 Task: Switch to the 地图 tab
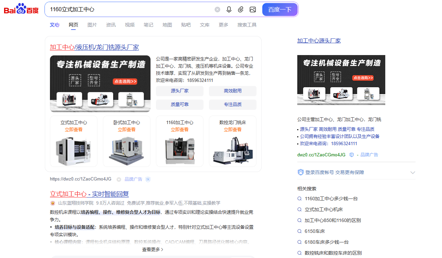pyautogui.click(x=167, y=25)
